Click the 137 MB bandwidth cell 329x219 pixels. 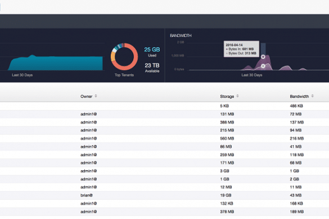297,122
